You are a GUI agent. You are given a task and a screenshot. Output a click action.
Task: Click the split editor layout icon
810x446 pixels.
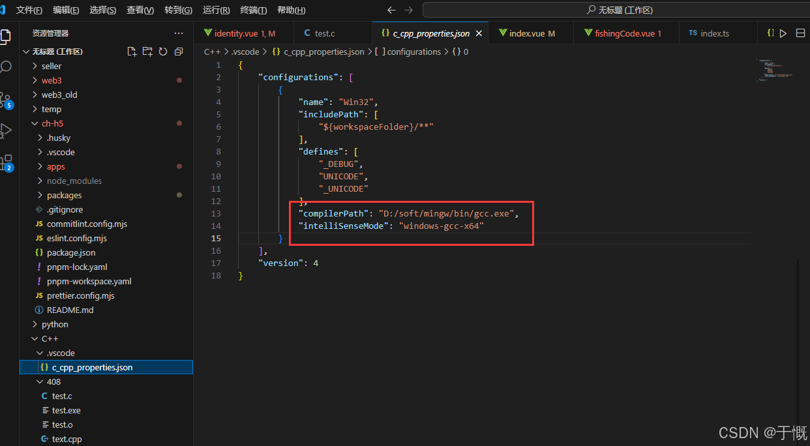[x=801, y=33]
